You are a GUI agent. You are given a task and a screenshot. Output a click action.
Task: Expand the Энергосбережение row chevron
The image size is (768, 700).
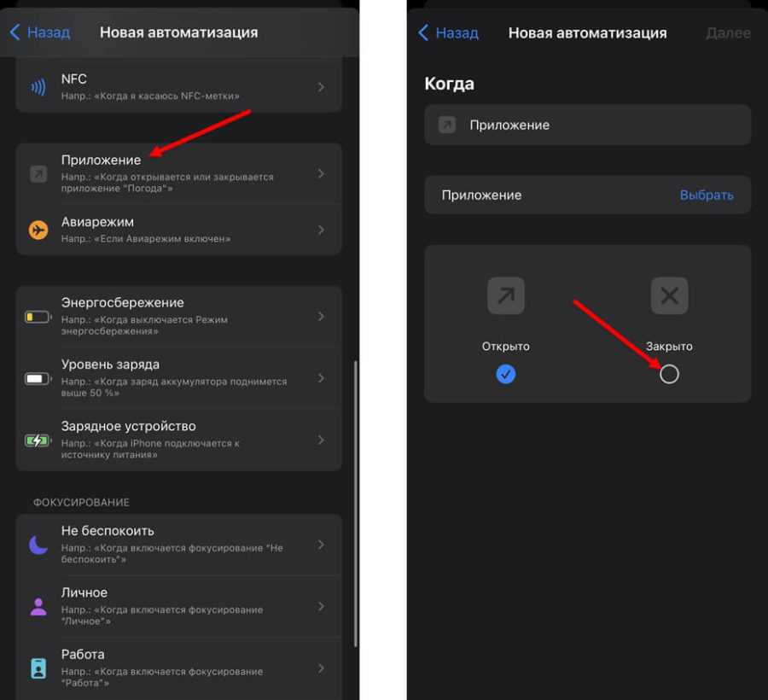pos(321,317)
